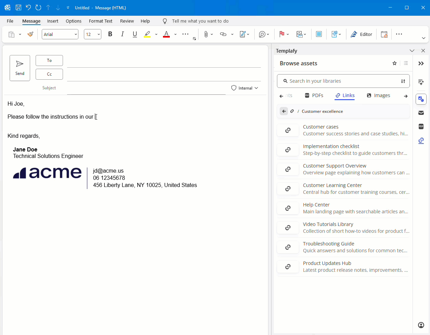Image resolution: width=430 pixels, height=335 pixels.
Task: Send the email message
Action: click(x=20, y=68)
